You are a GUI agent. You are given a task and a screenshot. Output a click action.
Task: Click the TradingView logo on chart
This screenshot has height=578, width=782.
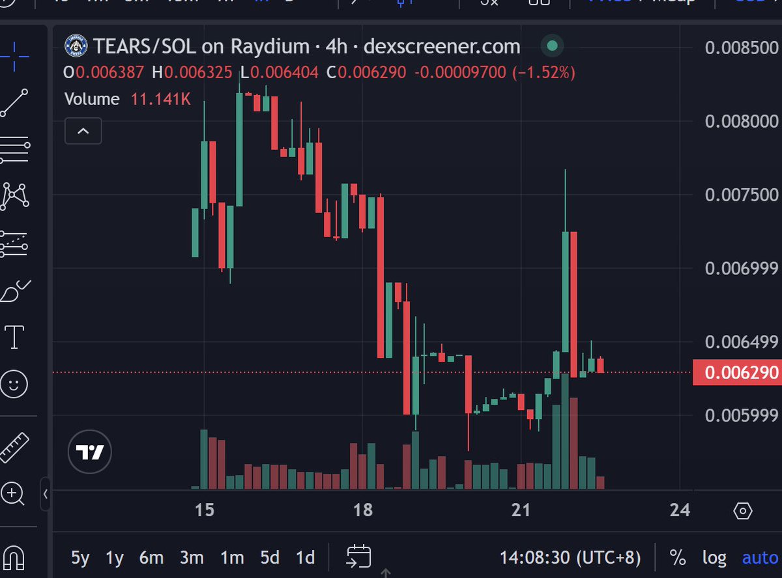tap(90, 452)
